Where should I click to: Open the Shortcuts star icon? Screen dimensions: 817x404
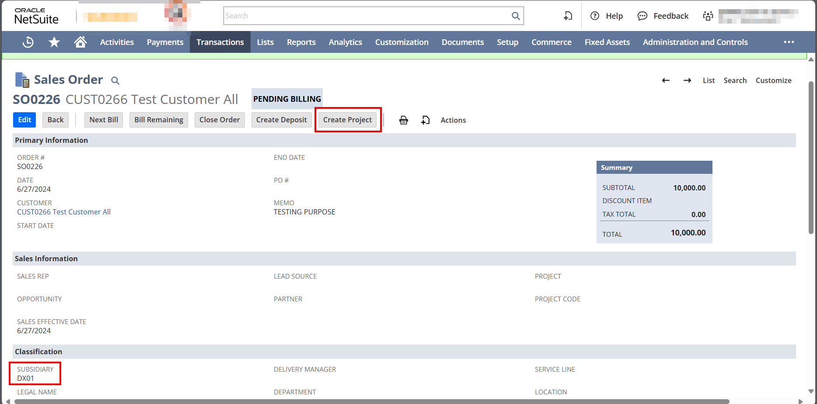click(54, 42)
